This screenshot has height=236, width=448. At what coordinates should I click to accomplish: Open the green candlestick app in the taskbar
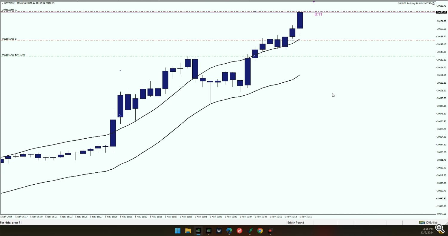point(250,231)
